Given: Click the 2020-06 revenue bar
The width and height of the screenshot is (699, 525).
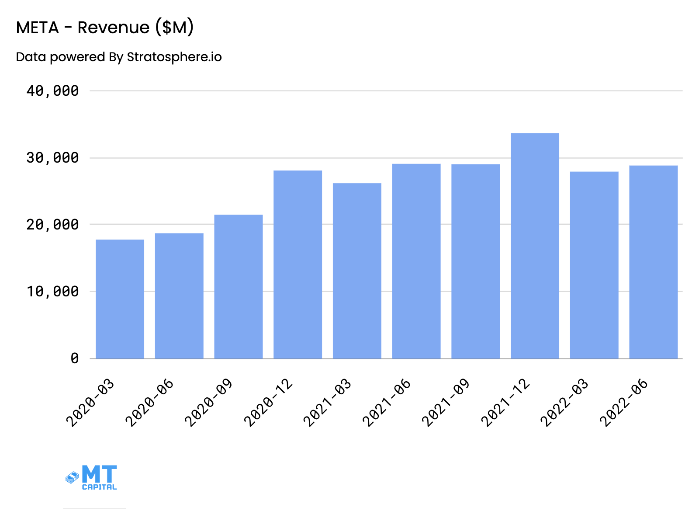Looking at the screenshot, I should click(x=179, y=295).
